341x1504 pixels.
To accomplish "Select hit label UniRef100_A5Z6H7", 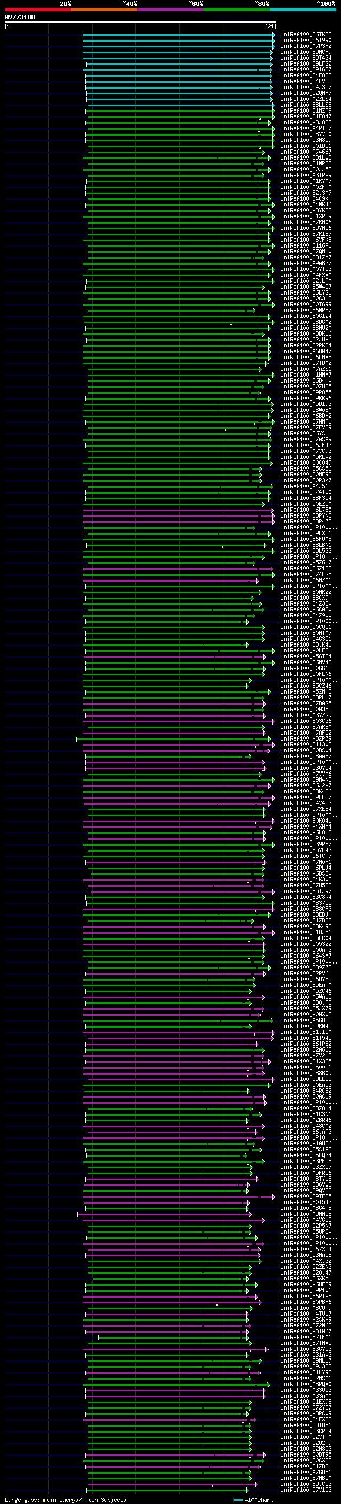I will coord(305,562).
